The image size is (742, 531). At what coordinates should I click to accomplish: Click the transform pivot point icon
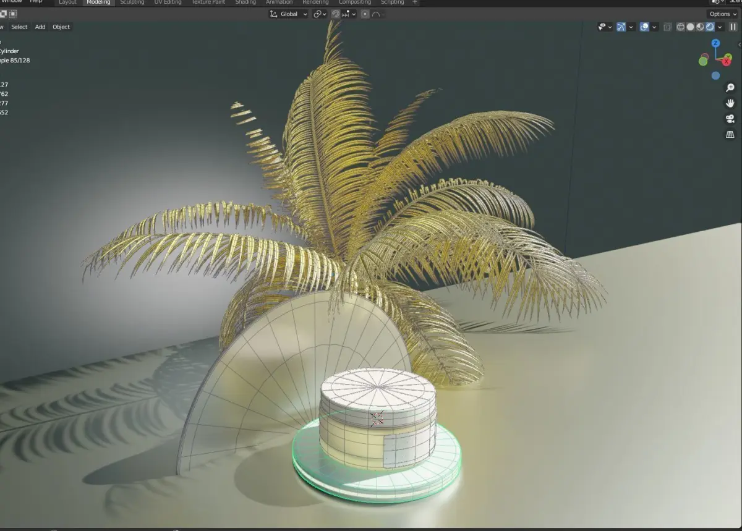(x=317, y=14)
